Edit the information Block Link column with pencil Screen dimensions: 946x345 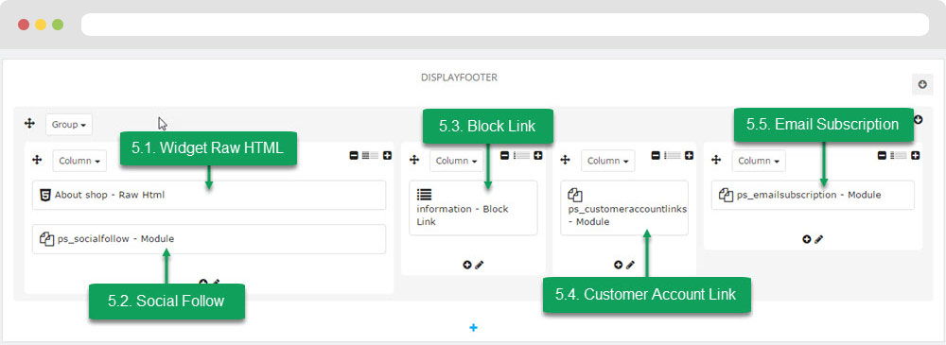[479, 264]
